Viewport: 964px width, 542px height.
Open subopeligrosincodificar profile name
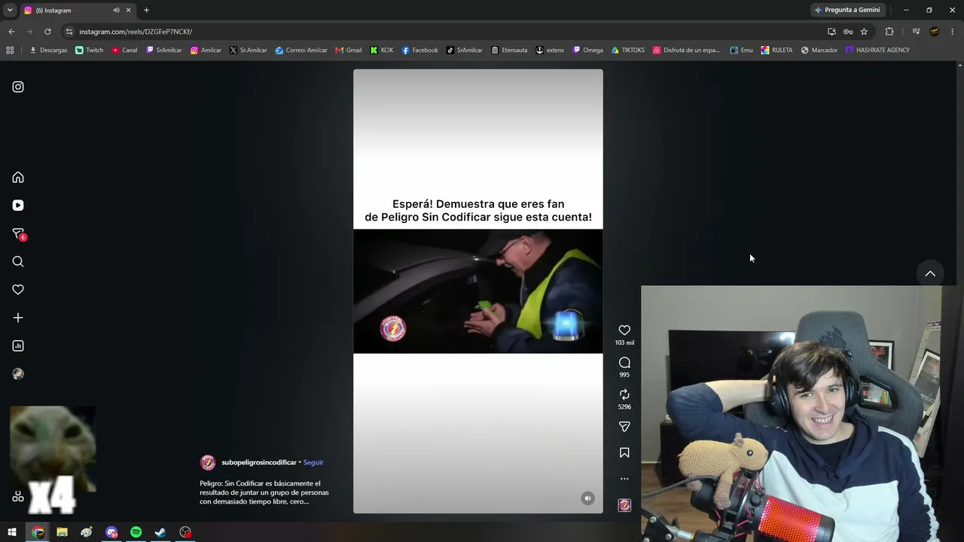pyautogui.click(x=259, y=462)
